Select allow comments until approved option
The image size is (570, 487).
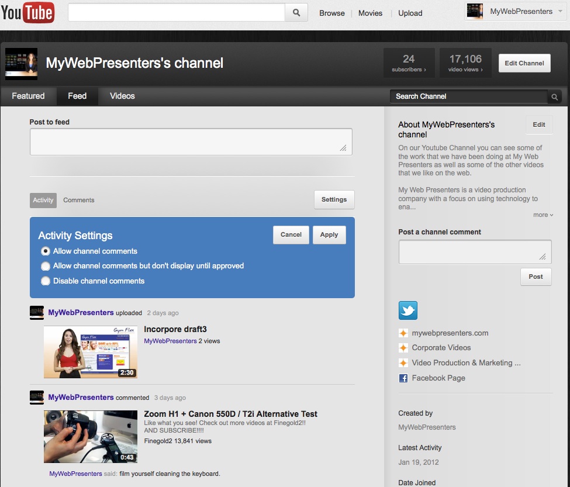(46, 266)
